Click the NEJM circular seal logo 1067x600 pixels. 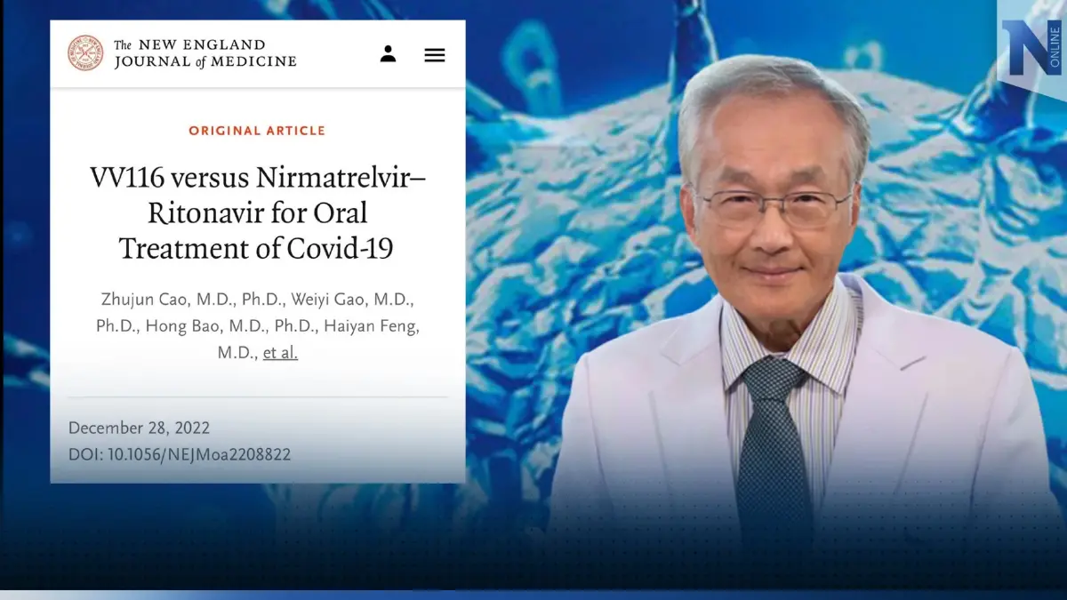tap(85, 53)
